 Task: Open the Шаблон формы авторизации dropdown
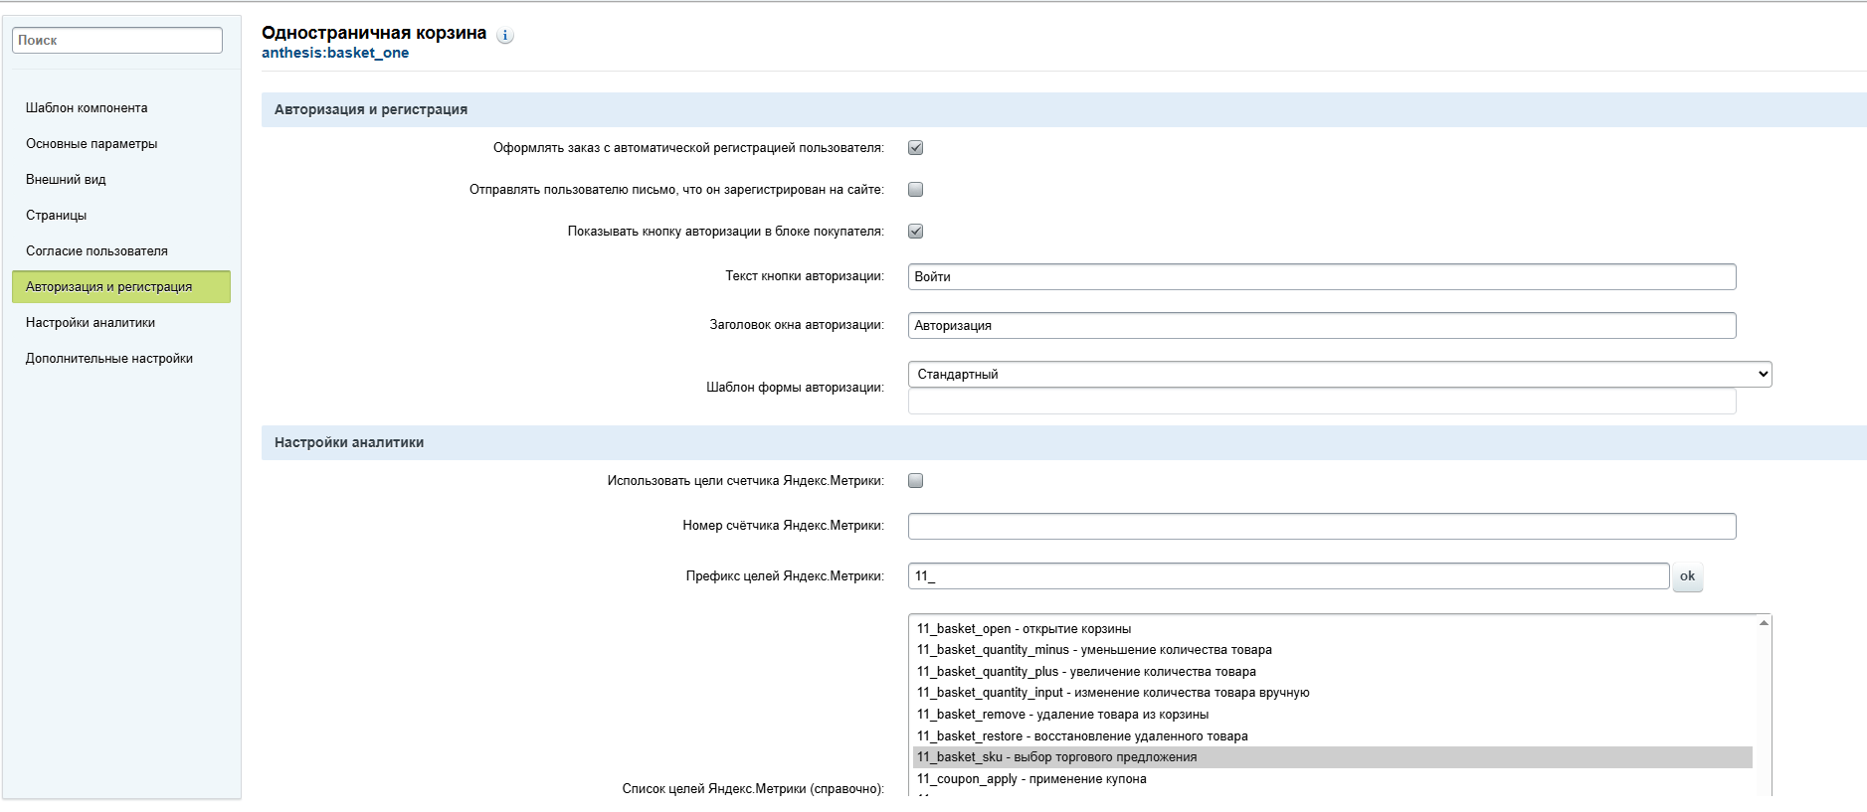pyautogui.click(x=1340, y=375)
